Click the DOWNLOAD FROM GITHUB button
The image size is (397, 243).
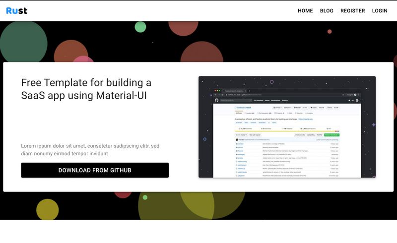tap(95, 170)
